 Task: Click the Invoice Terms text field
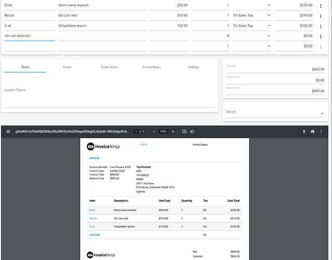[110, 95]
